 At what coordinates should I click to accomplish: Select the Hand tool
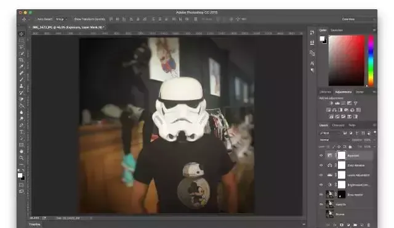(x=22, y=152)
